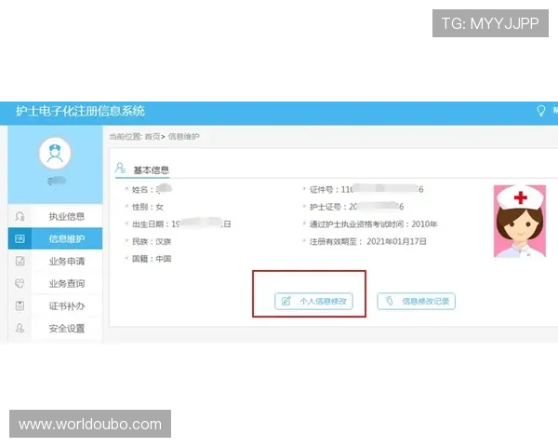Viewport: 558px width, 447px height.
Task: Click the 个人信息修改 button
Action: pos(313,301)
